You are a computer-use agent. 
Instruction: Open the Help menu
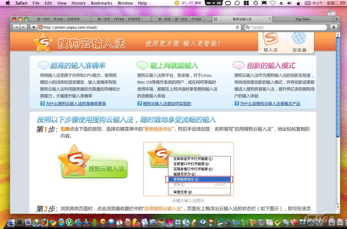pyautogui.click(x=142, y=3)
